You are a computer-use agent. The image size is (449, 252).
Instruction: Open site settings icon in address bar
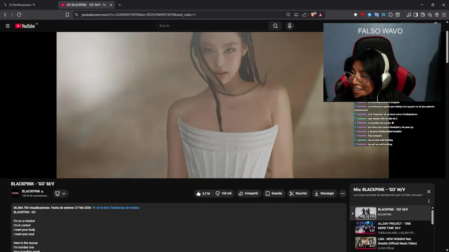76,15
